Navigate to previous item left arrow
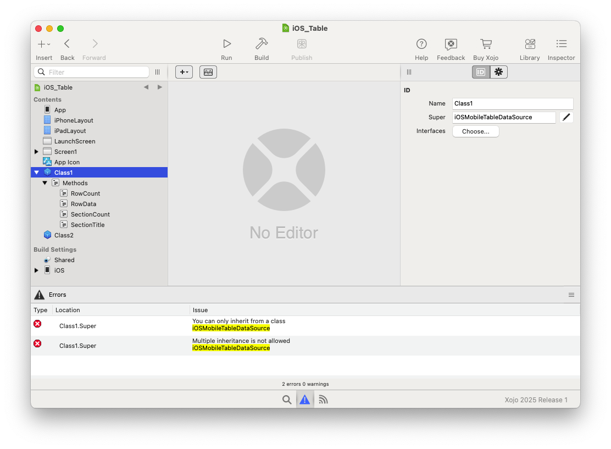The height and width of the screenshot is (449, 611). pos(146,87)
